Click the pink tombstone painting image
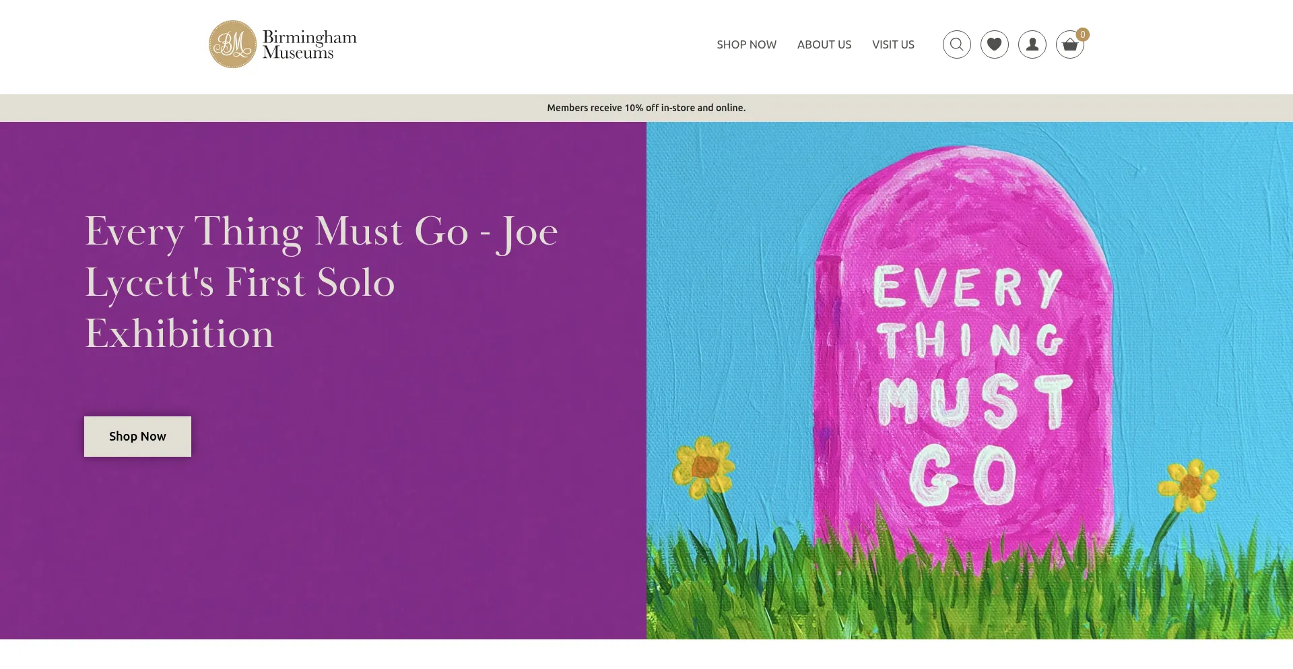The height and width of the screenshot is (669, 1293). [x=970, y=381]
